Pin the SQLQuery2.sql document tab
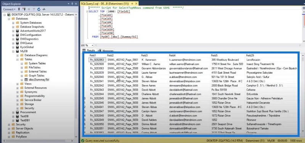Screen dimensions: 305x143 point(132,4)
